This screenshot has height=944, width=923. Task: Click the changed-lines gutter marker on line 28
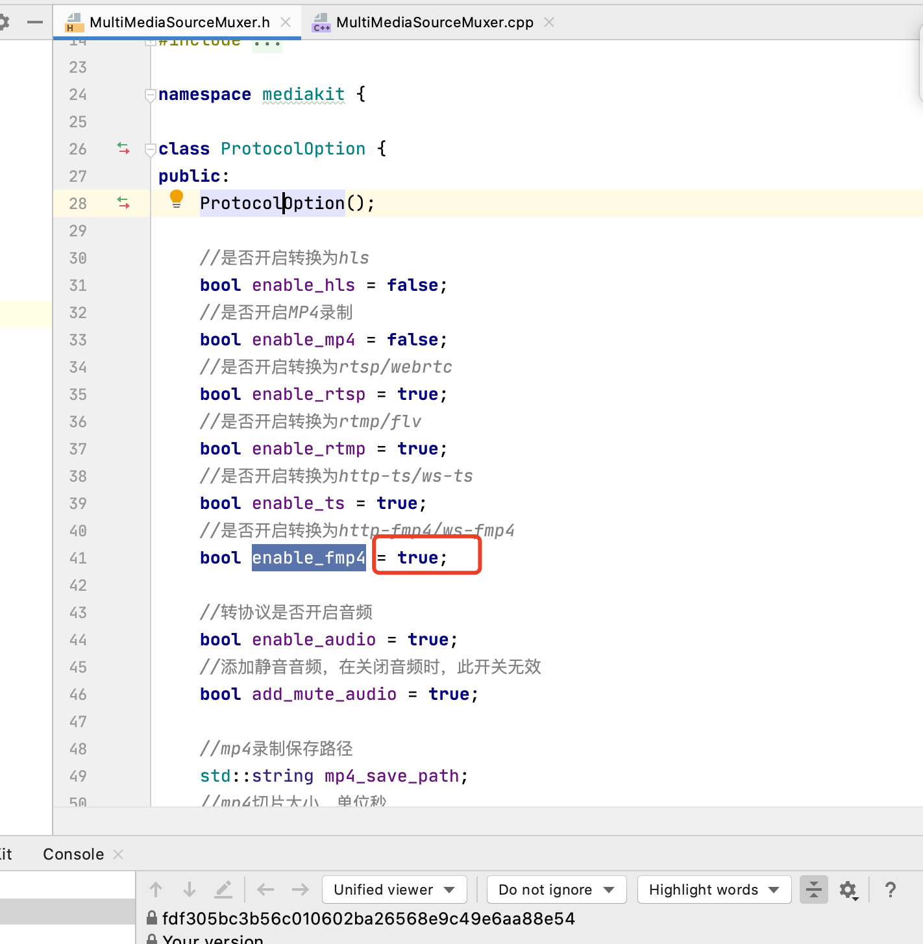[x=123, y=203]
